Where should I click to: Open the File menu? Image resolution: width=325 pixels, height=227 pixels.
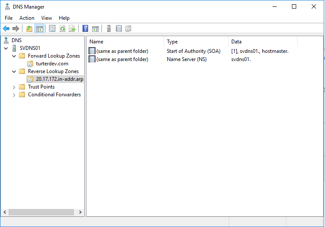coord(9,18)
